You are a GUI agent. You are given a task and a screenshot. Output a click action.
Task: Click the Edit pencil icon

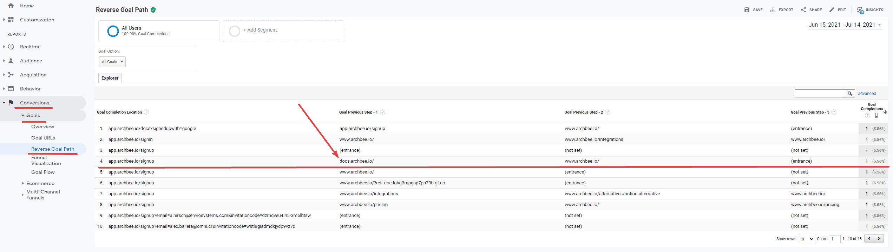(832, 10)
